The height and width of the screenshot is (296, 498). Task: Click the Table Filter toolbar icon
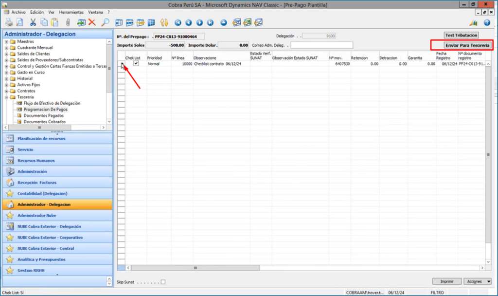tap(129, 22)
